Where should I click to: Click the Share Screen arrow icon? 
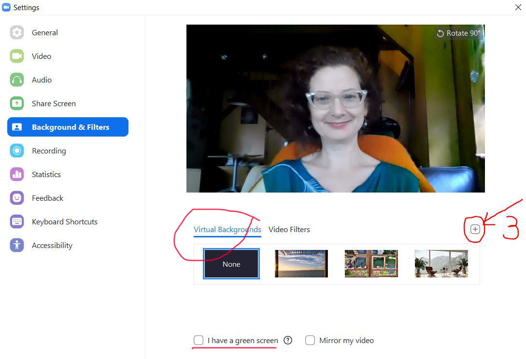tap(17, 103)
